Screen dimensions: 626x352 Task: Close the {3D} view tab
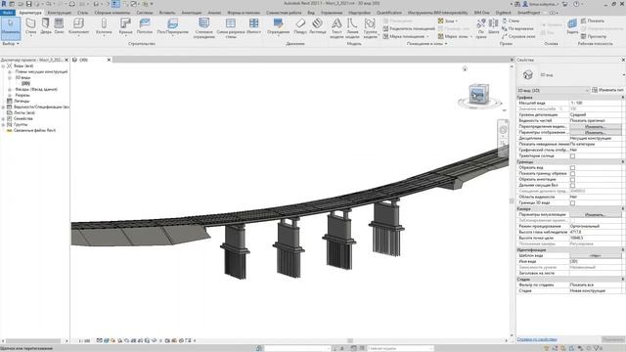click(x=109, y=60)
